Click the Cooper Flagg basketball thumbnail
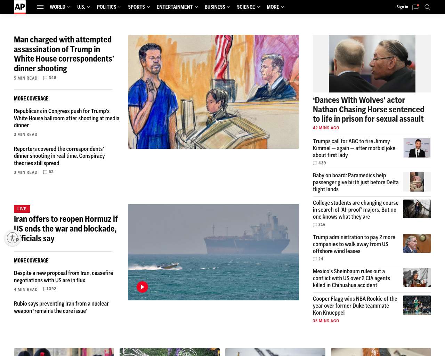Screen dimensions: 445x356 coord(417,305)
